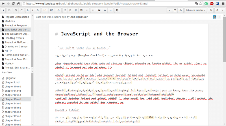Screen dimensions: 226x126
Task: Click the circular sync icon button
Action: (x=211, y=10)
